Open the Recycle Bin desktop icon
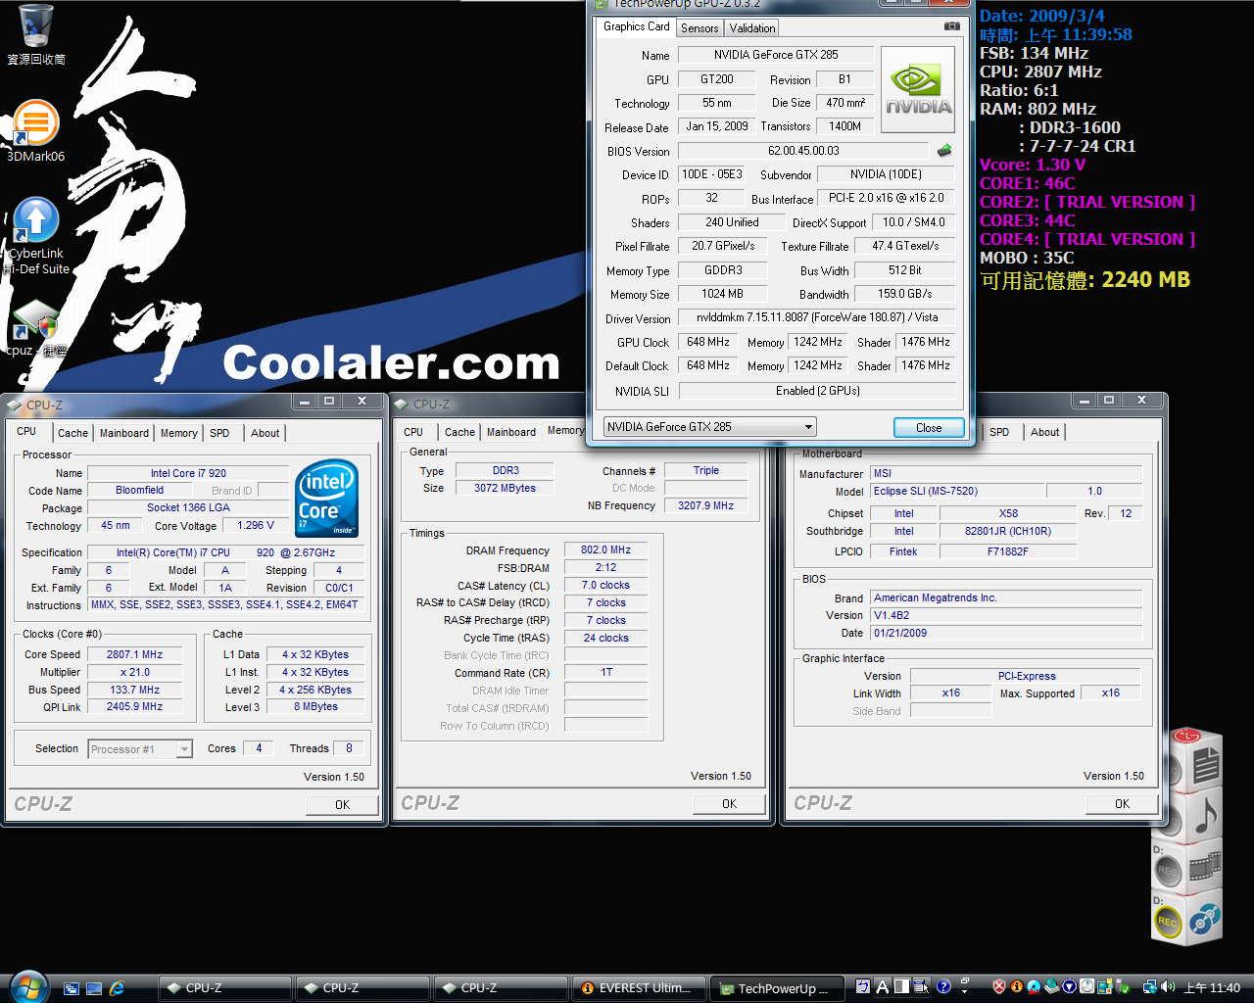The width and height of the screenshot is (1254, 1003). click(35, 34)
